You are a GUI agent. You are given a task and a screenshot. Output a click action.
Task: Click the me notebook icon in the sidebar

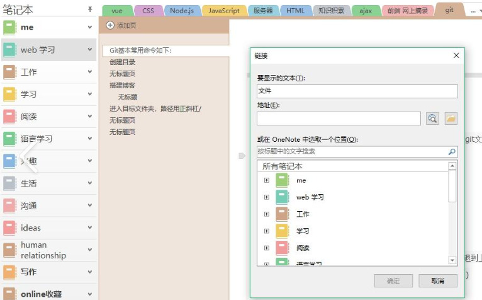[9, 27]
